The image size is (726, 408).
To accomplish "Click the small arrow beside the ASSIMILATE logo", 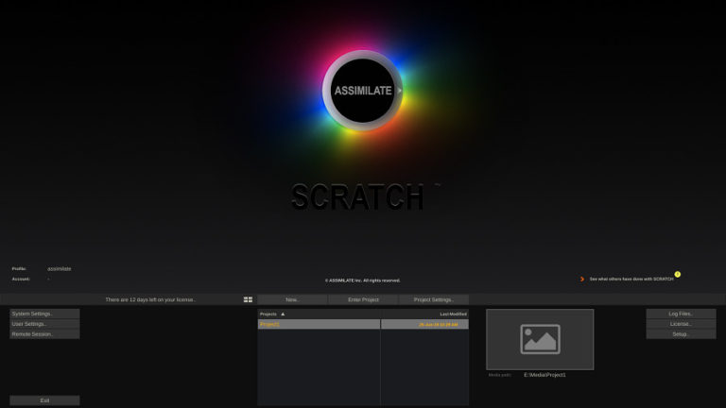I will 400,91.
